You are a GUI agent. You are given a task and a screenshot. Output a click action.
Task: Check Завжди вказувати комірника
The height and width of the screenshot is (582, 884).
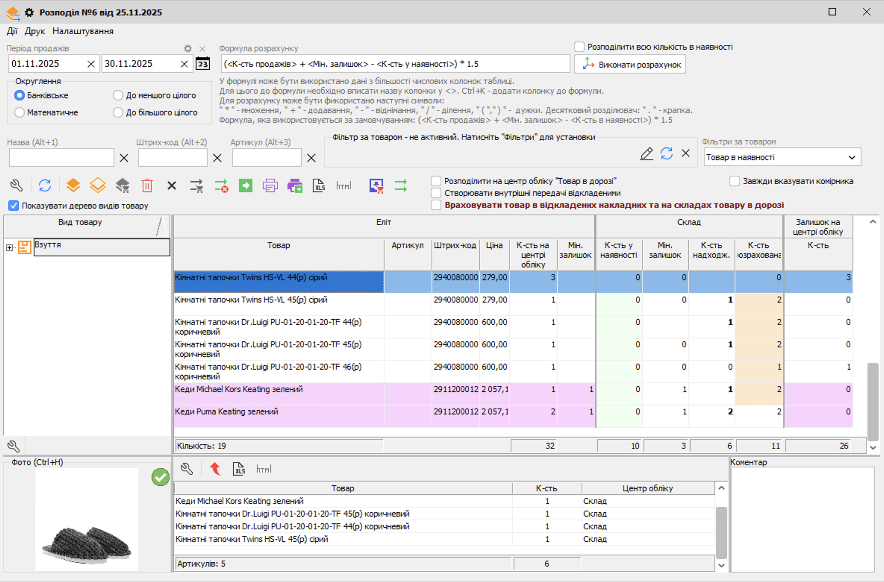734,181
